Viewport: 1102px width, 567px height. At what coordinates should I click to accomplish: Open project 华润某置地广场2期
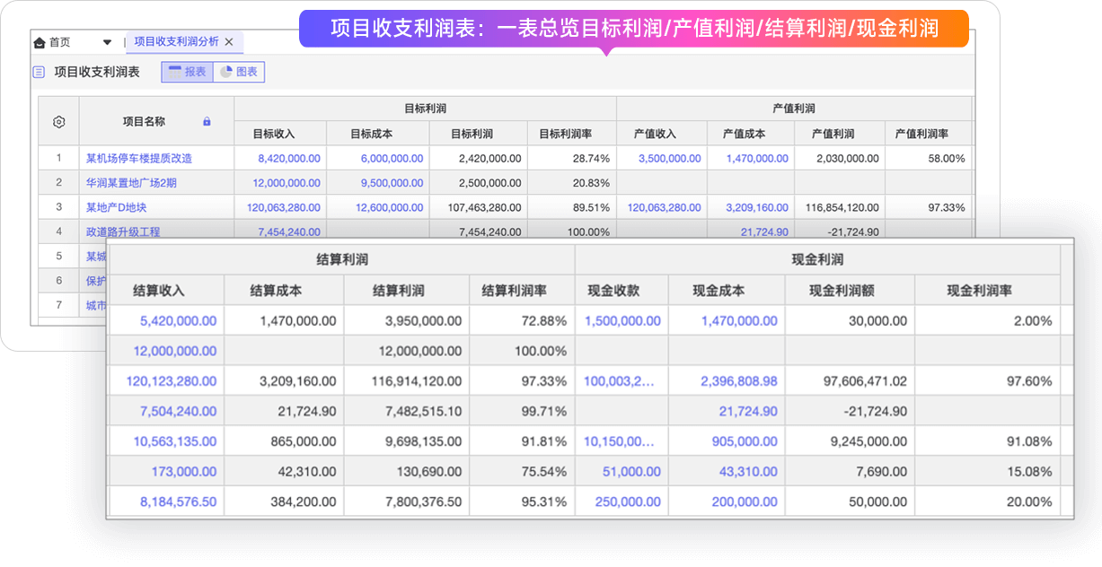(131, 182)
